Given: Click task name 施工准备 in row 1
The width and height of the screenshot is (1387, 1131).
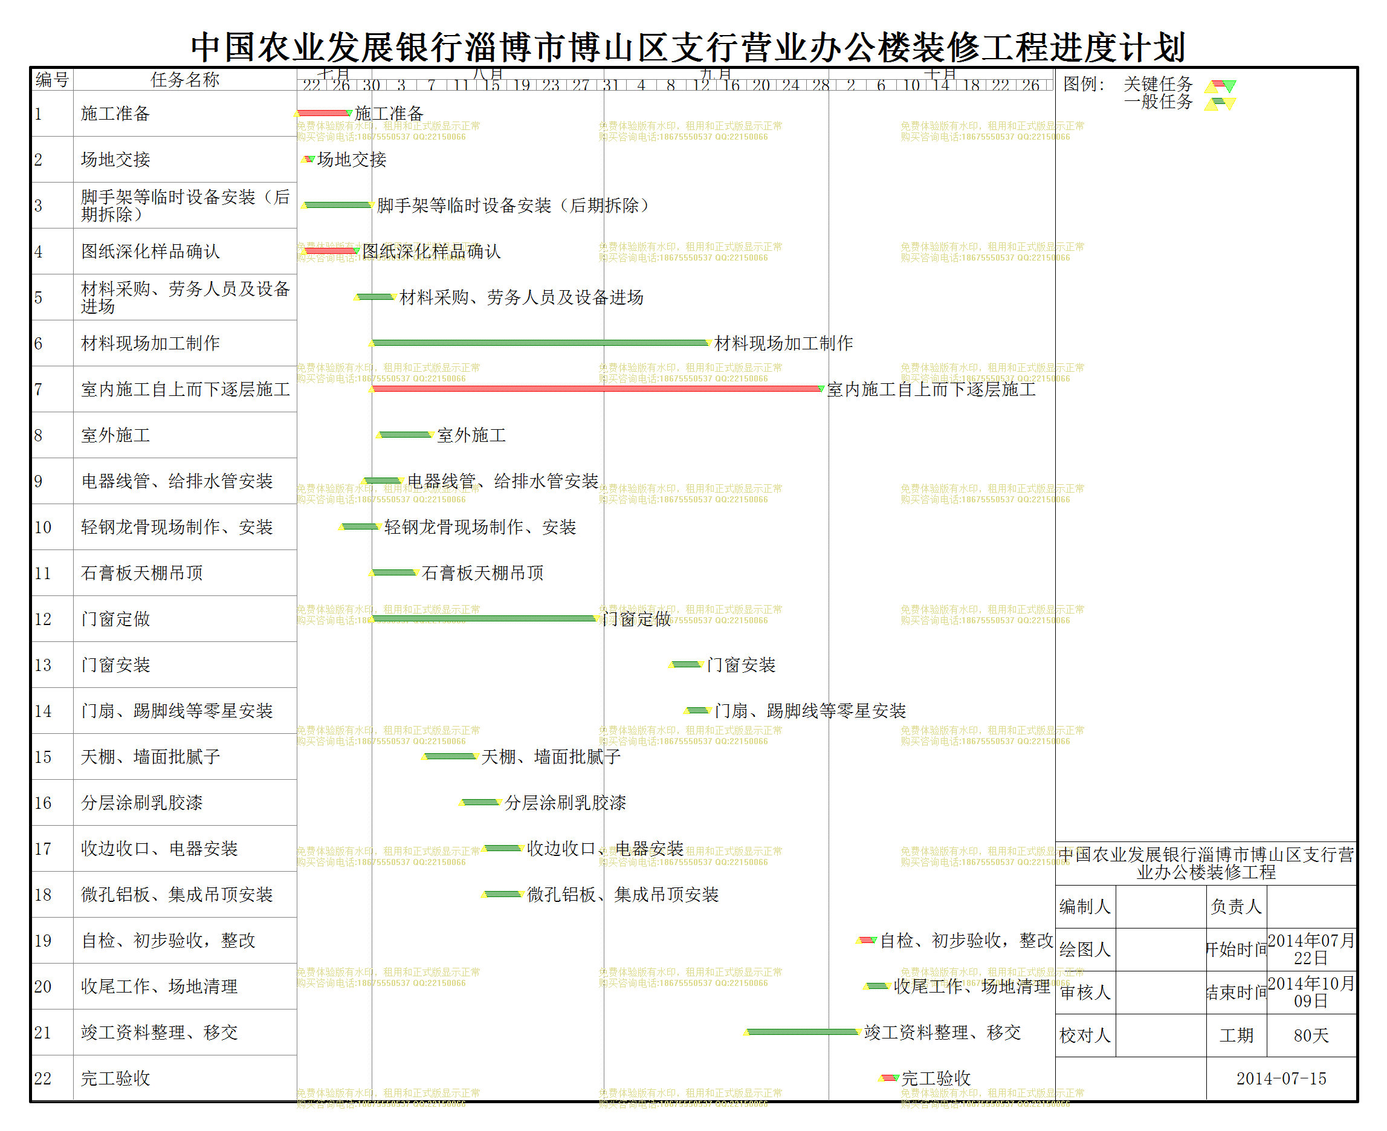Looking at the screenshot, I should (115, 114).
